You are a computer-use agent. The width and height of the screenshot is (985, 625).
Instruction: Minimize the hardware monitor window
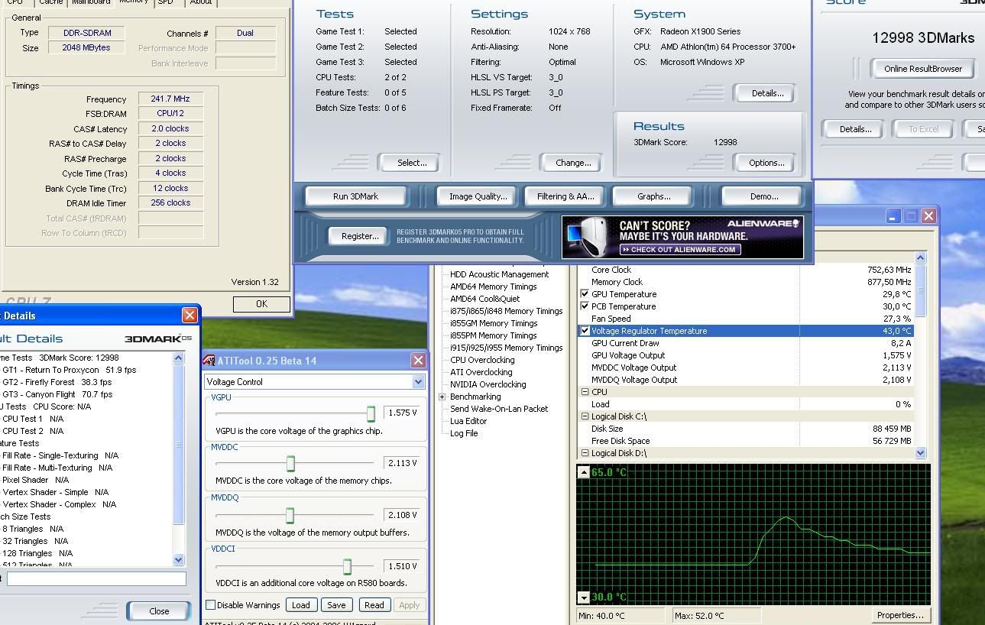893,216
